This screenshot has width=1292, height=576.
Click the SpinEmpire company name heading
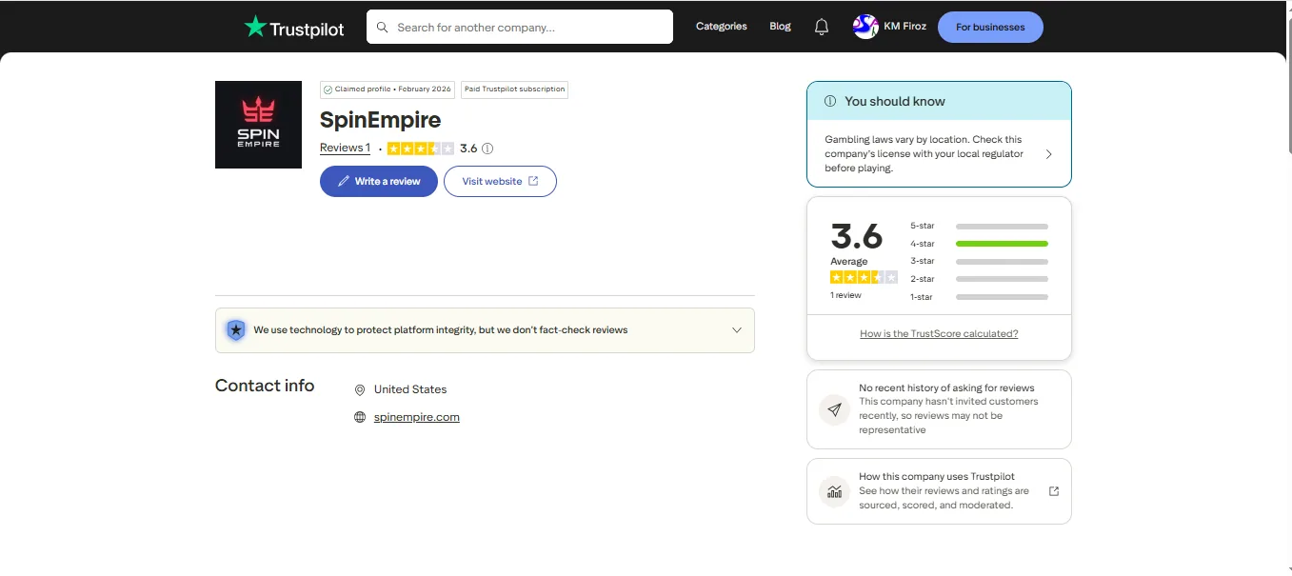click(380, 120)
